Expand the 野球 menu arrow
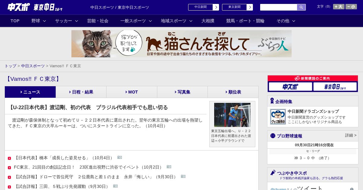The width and height of the screenshot is (363, 190). 44,21
